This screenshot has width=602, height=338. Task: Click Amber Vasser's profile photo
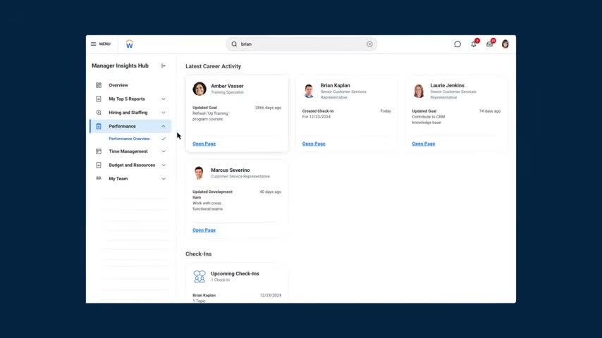coord(199,89)
